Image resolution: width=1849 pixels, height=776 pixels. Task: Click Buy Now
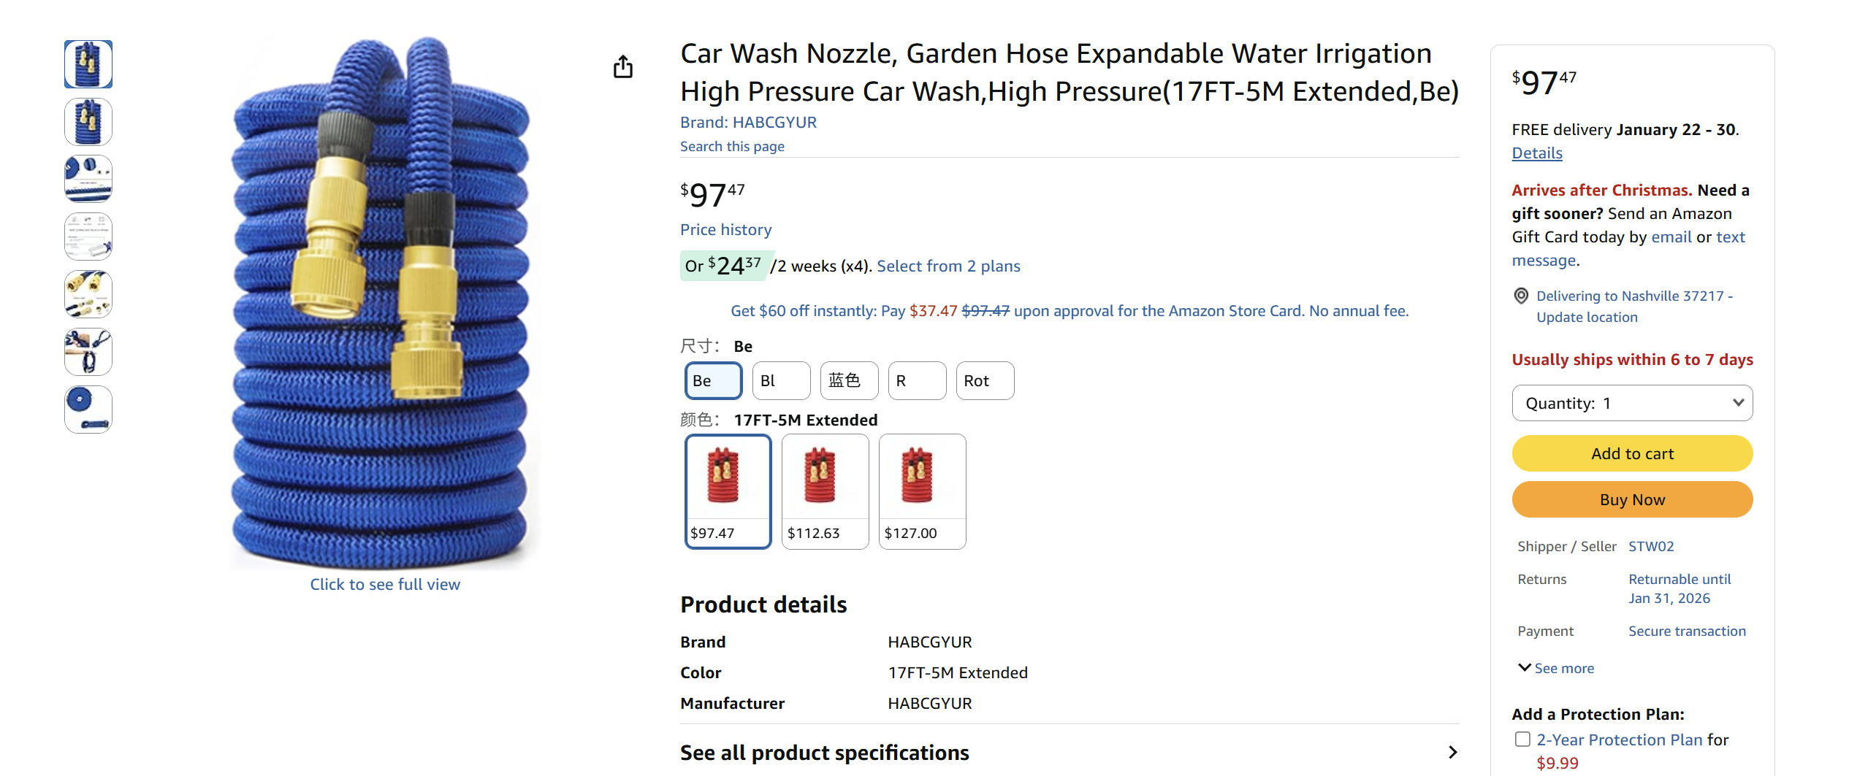[1632, 499]
